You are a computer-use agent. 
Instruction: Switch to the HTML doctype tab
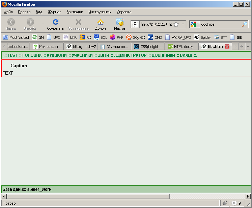[182, 47]
